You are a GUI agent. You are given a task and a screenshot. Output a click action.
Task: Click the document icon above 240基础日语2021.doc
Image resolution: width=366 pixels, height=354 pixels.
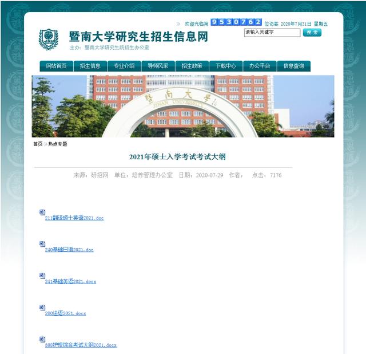coord(42,244)
